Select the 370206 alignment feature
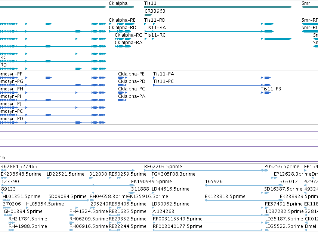 [7, 208]
